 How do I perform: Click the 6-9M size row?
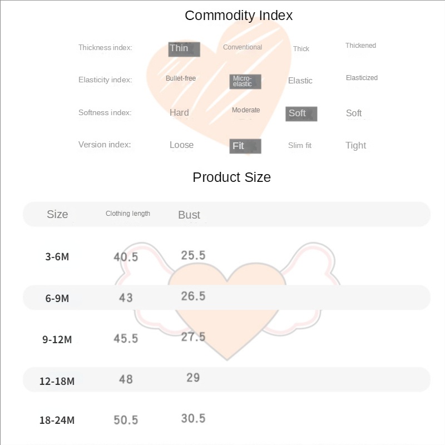pyautogui.click(x=57, y=298)
